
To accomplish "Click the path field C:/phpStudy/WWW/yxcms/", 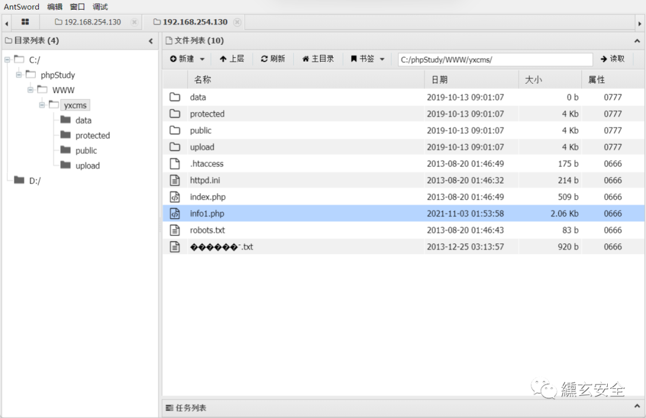I will [495, 59].
